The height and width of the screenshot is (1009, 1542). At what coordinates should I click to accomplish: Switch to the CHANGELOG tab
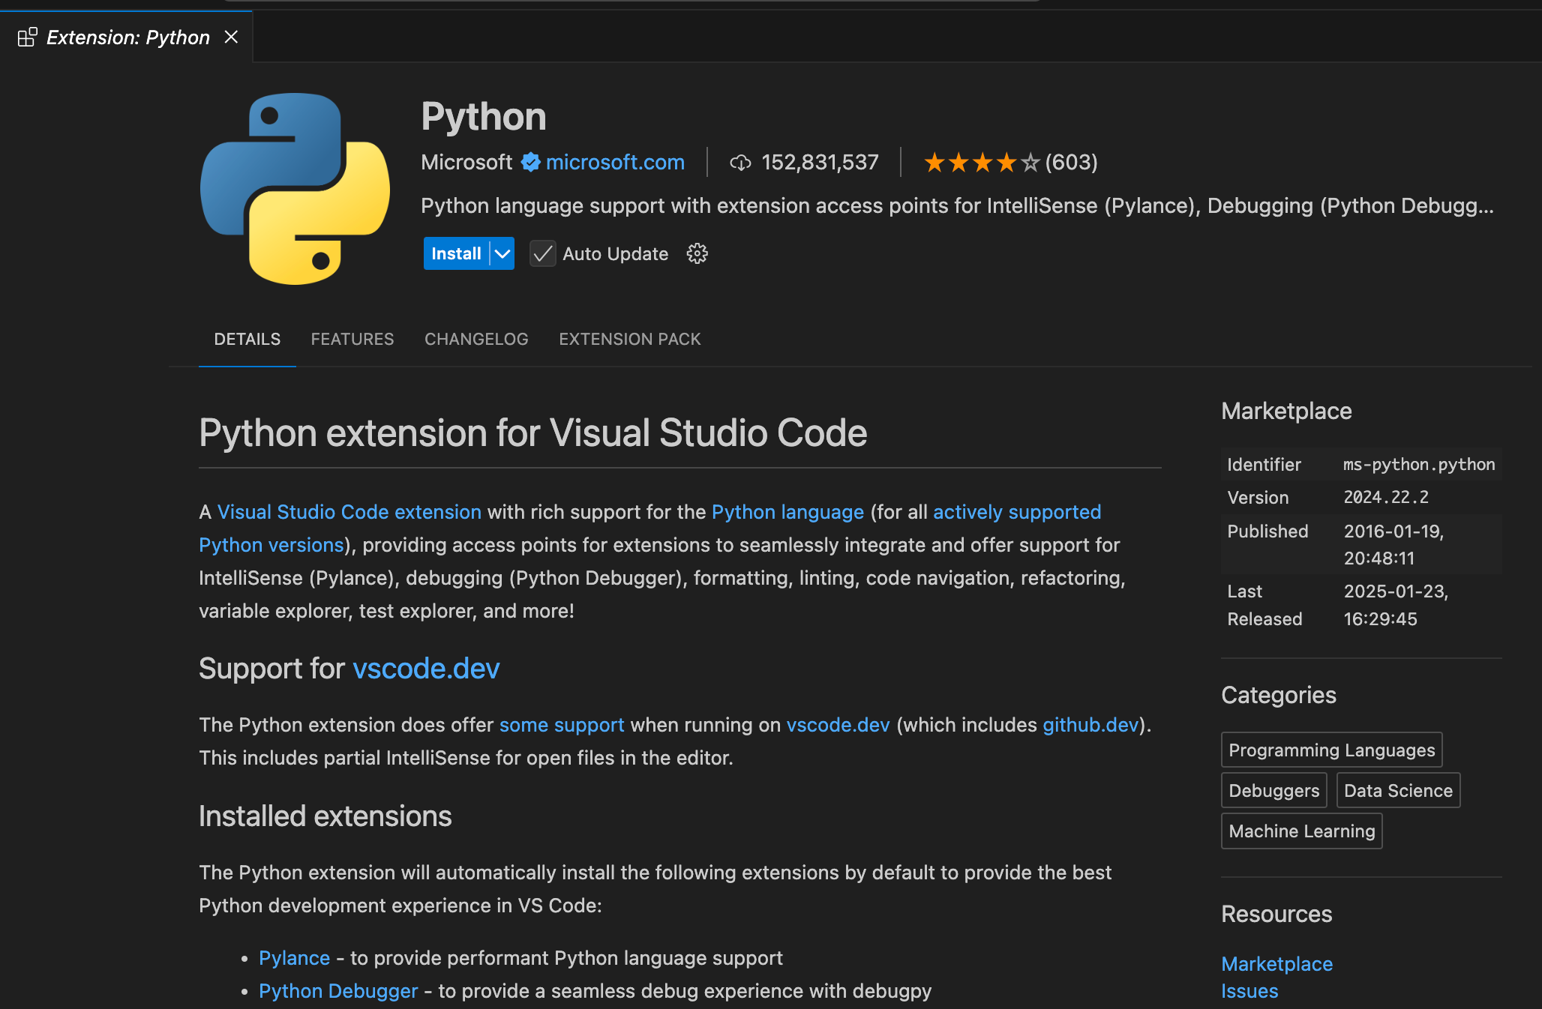476,339
